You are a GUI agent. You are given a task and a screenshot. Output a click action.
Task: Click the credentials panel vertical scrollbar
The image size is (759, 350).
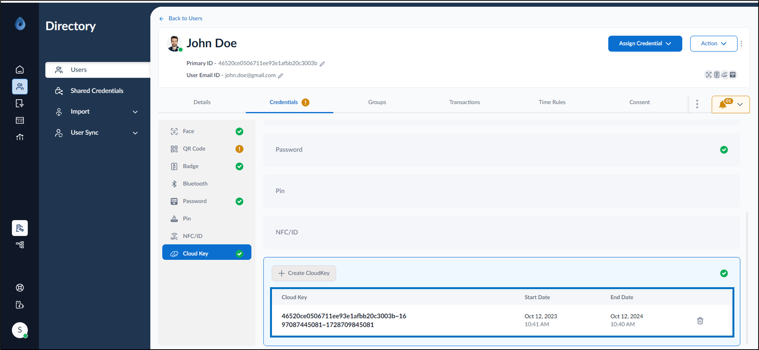tap(747, 278)
